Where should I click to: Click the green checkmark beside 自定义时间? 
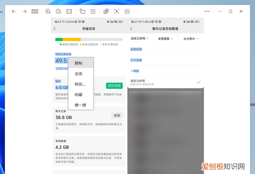click(198, 82)
